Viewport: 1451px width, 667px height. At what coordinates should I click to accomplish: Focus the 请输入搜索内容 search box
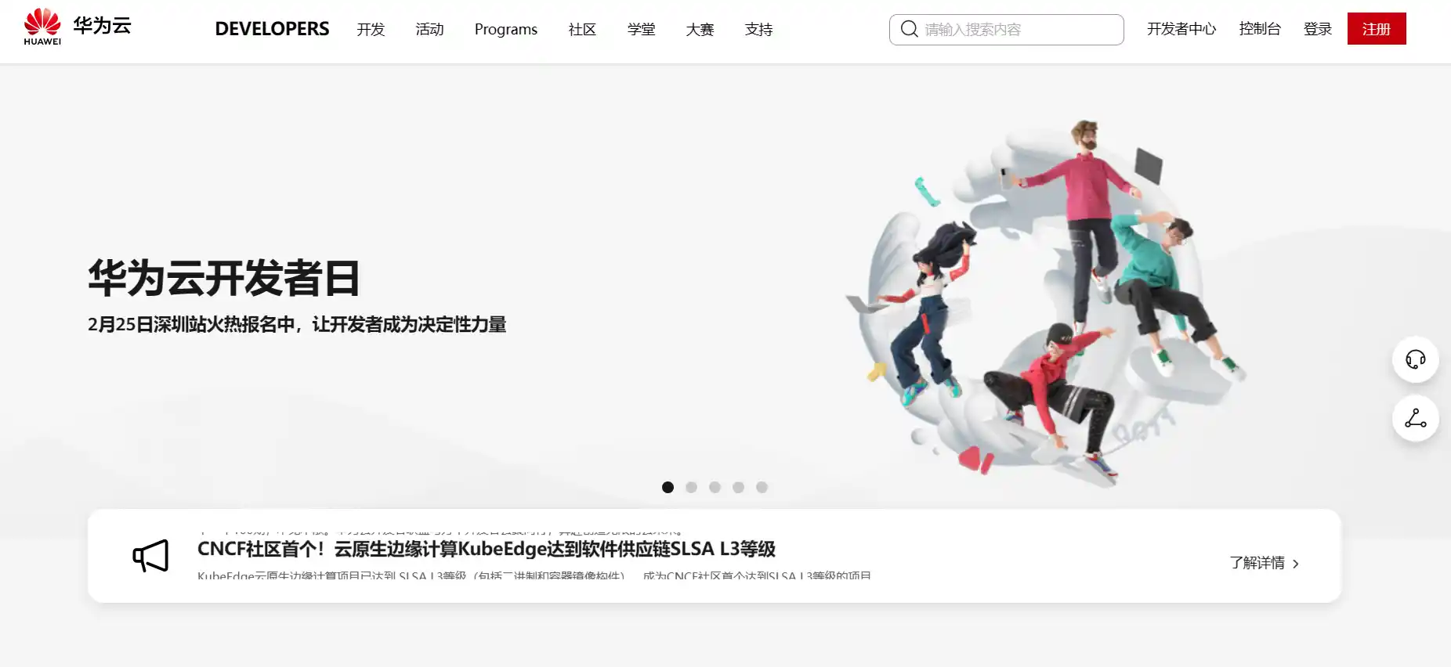tap(1007, 30)
